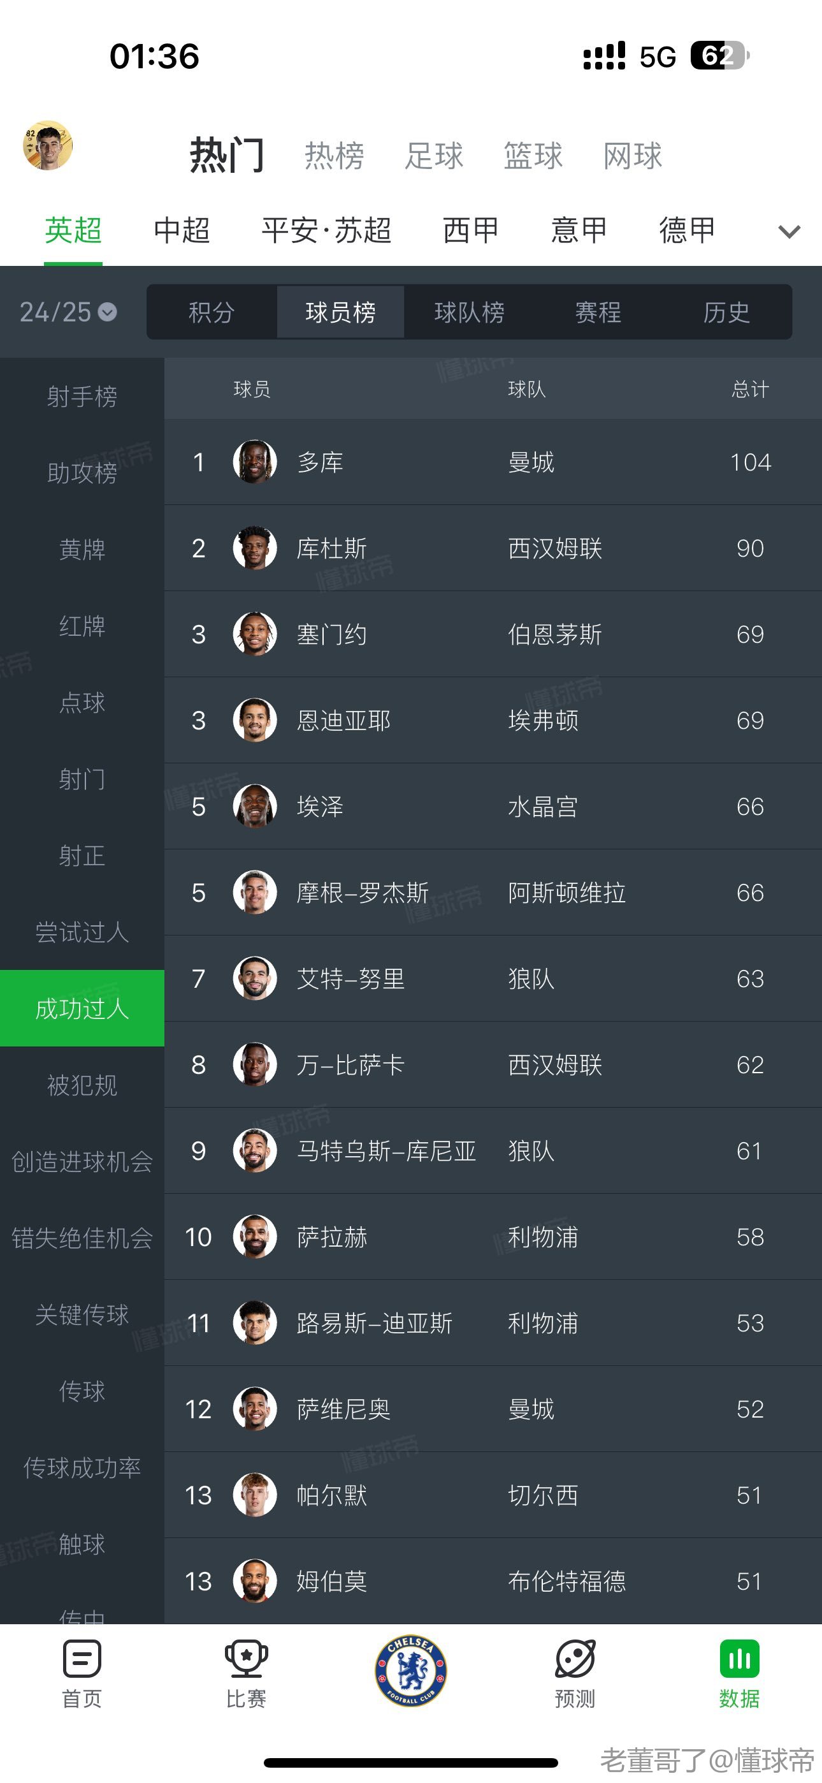Tap 多库's player avatar
Image resolution: width=822 pixels, height=1783 pixels.
tap(255, 462)
